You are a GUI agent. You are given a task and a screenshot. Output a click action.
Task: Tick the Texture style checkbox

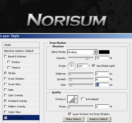point(9,67)
